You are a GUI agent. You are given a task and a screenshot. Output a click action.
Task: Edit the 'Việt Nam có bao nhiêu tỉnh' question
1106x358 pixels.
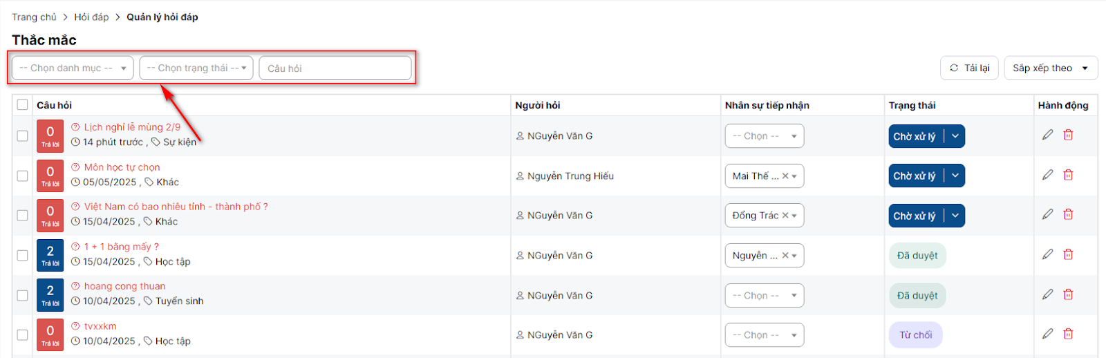(1048, 214)
